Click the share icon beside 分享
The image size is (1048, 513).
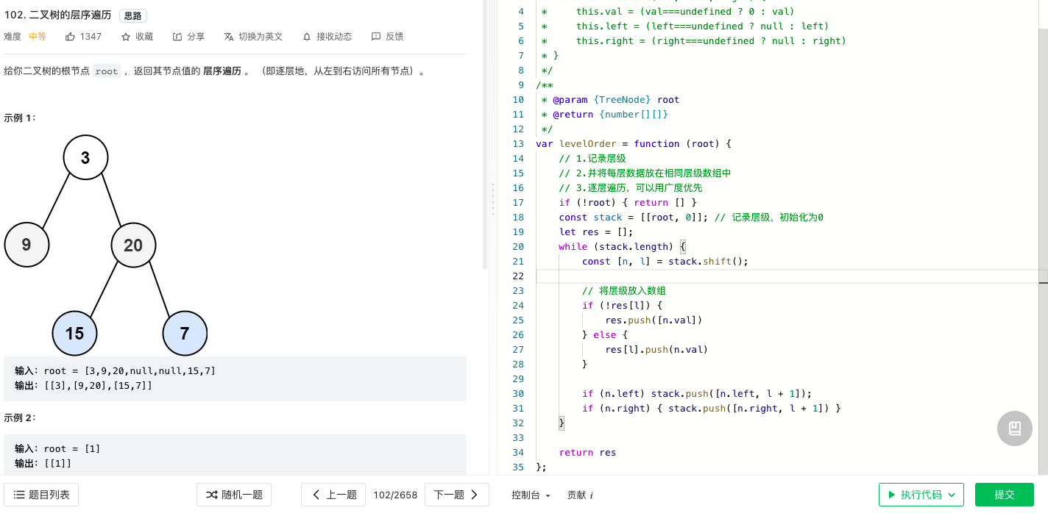[x=177, y=37]
